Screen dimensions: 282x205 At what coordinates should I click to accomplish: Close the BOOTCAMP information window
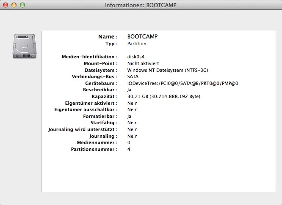pyautogui.click(x=6, y=5)
